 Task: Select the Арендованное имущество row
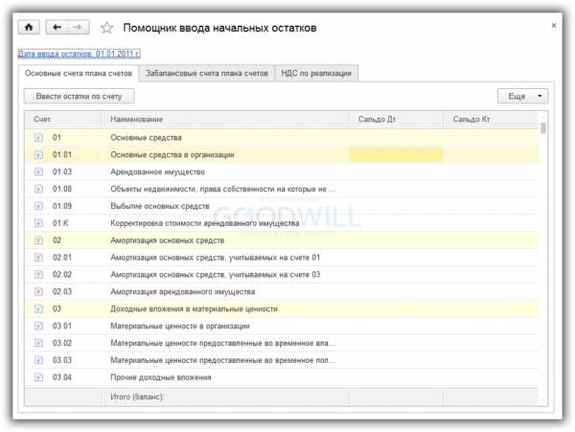click(x=281, y=171)
